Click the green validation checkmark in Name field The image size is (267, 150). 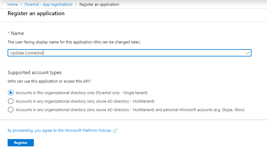point(248,53)
